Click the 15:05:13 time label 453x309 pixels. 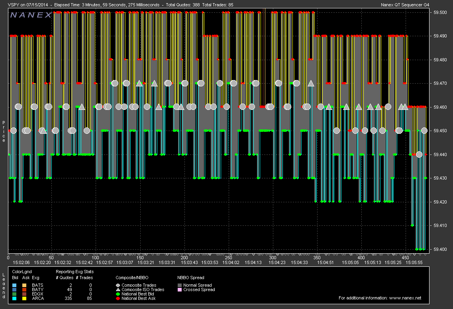[x=373, y=262]
